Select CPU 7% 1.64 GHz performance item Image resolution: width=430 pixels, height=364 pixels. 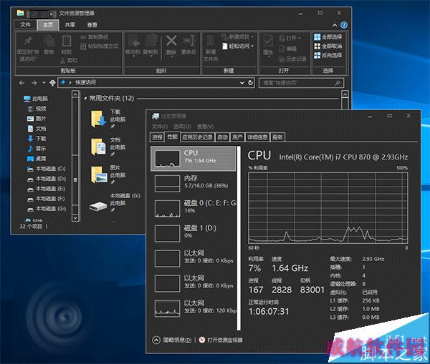pos(193,159)
